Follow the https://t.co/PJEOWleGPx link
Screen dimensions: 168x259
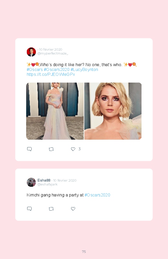[51, 74]
